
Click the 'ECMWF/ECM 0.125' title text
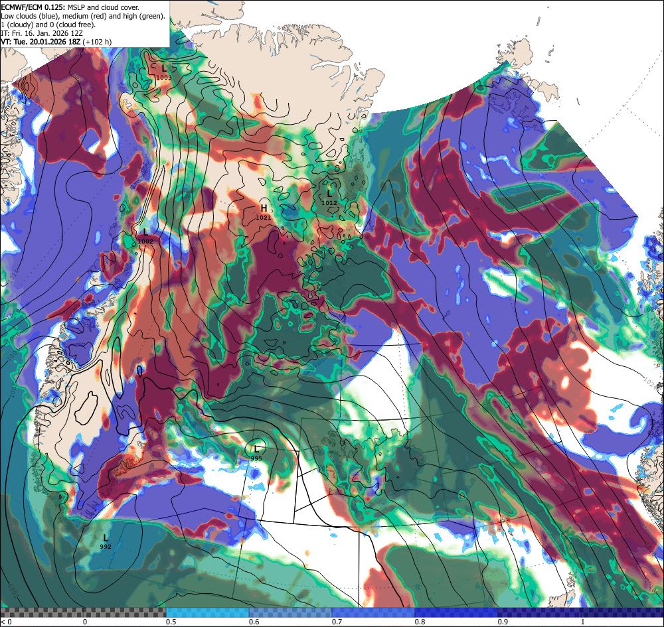point(33,7)
